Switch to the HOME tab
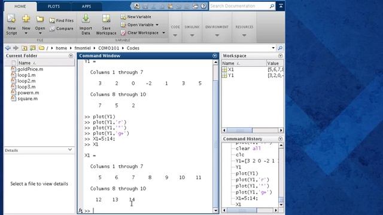 [20, 7]
